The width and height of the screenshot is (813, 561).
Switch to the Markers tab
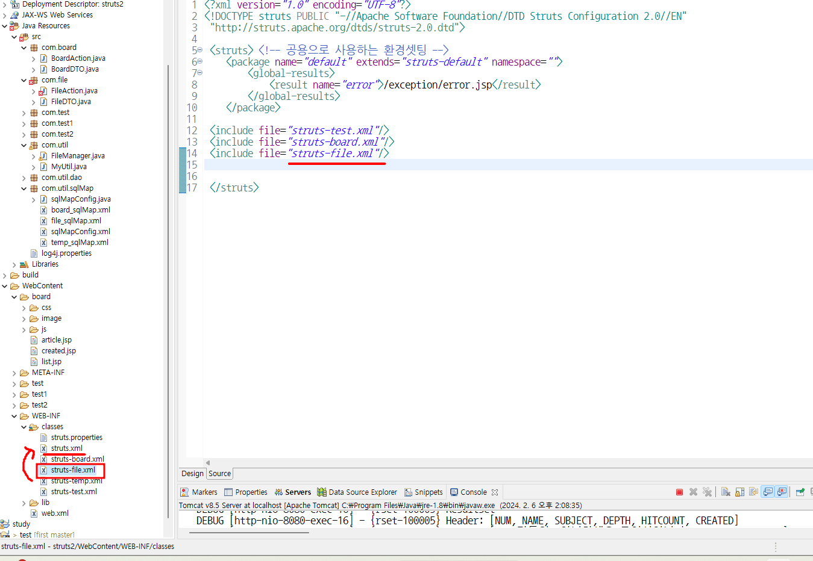pyautogui.click(x=199, y=492)
